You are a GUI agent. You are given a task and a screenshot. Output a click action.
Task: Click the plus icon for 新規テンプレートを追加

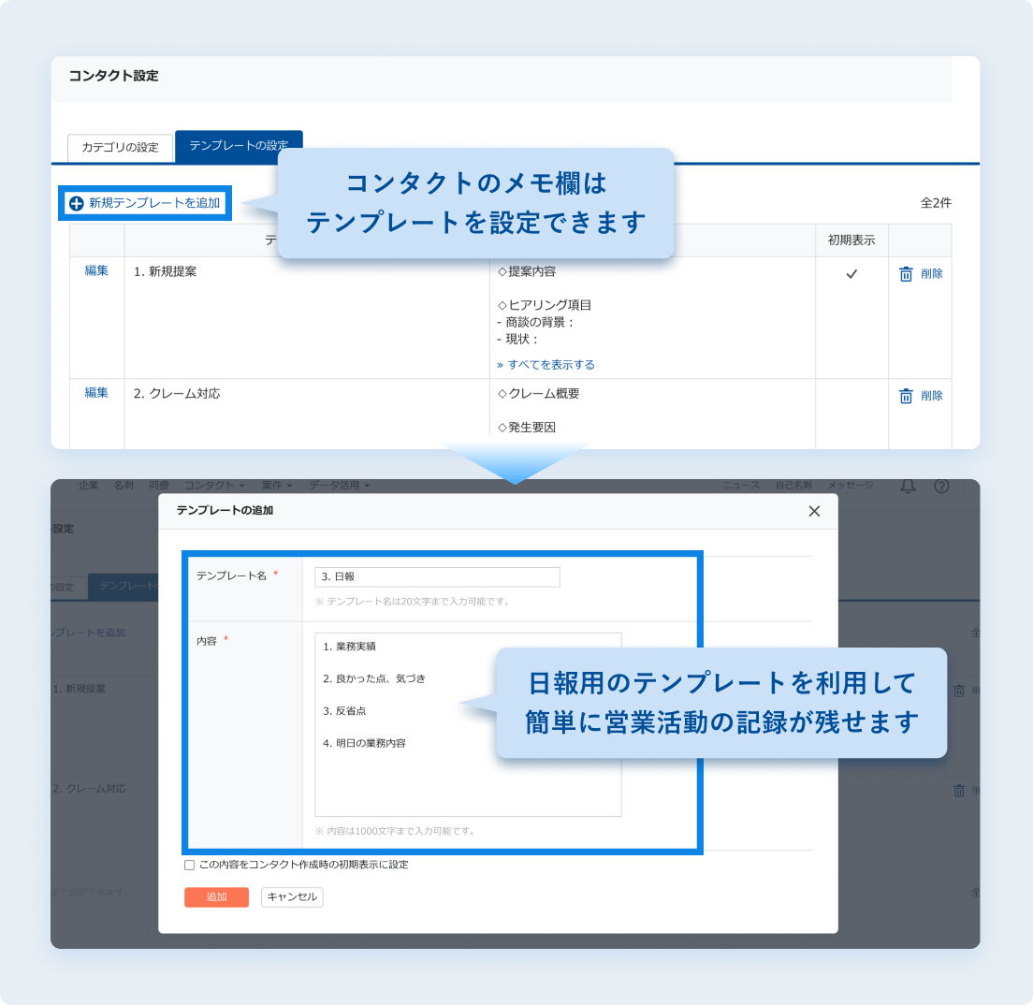tap(77, 203)
